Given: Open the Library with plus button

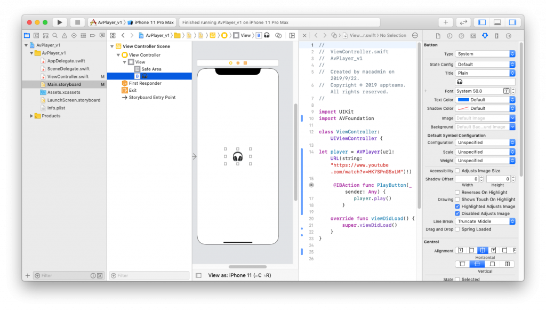Looking at the screenshot, I should coord(445,22).
